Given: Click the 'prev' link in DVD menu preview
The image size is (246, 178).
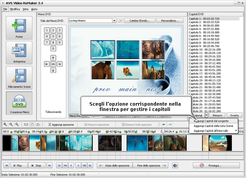Looking at the screenshot, I should pyautogui.click(x=102, y=89).
